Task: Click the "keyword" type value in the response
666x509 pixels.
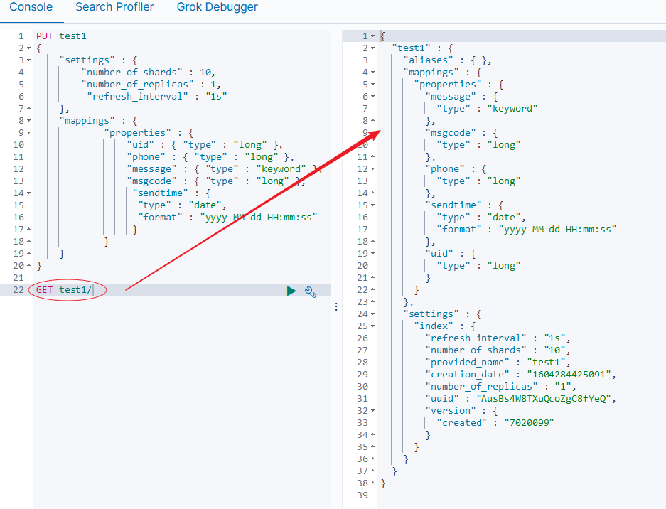Action: [x=512, y=109]
